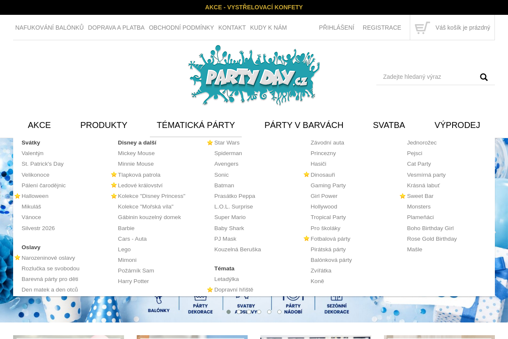
Task: Click REGISTRACE to sign up
Action: [382, 28]
